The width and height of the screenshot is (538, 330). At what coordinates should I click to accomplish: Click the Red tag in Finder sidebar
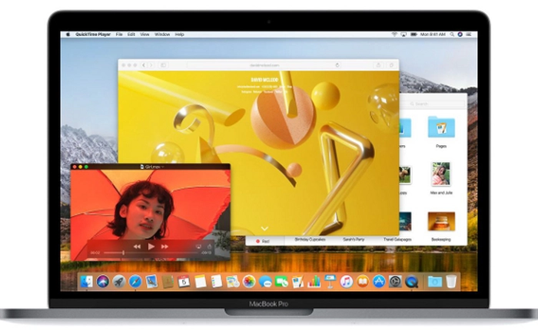pyautogui.click(x=263, y=241)
